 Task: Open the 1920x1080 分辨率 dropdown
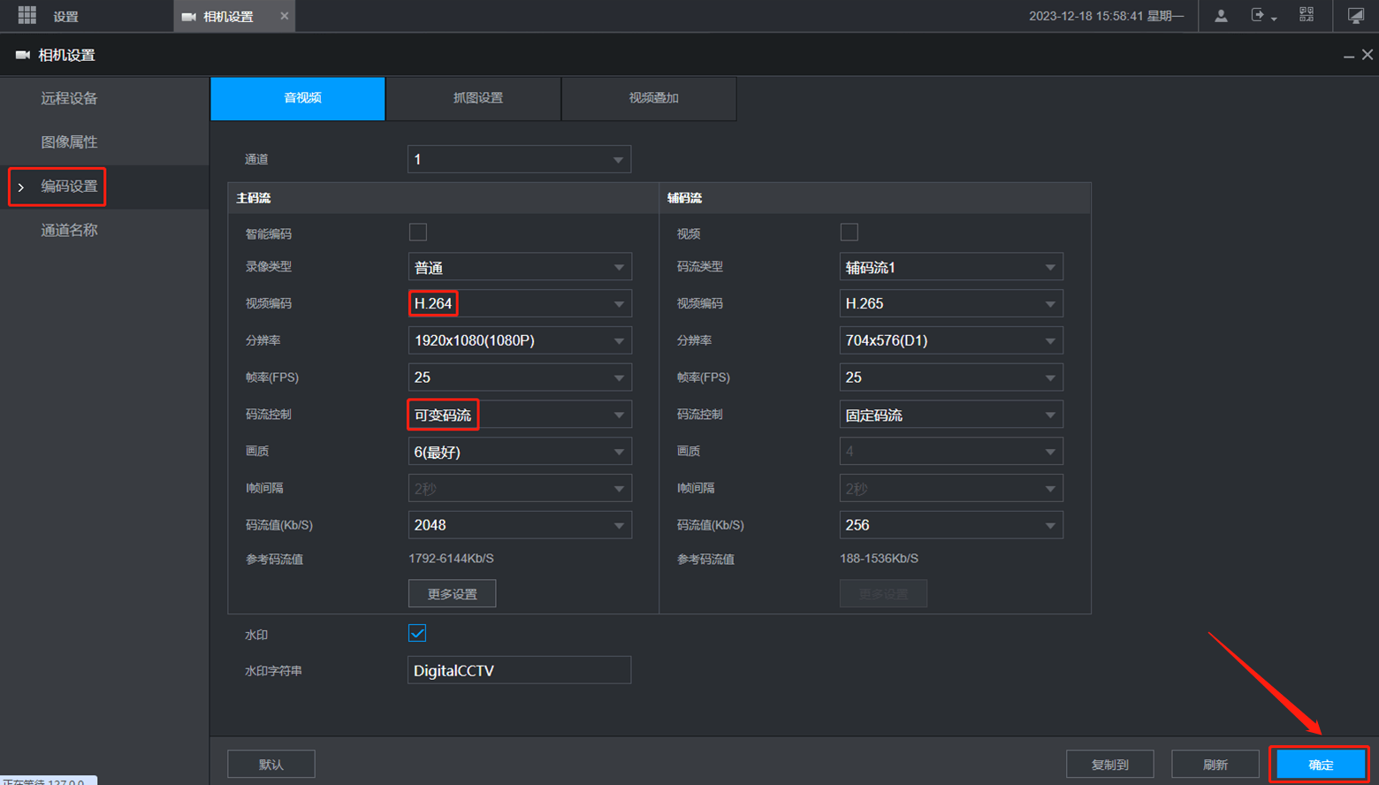pos(519,341)
